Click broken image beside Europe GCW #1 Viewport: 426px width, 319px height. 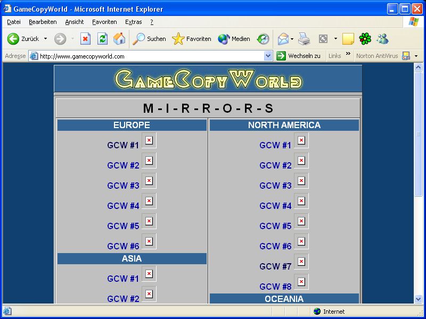pyautogui.click(x=149, y=140)
